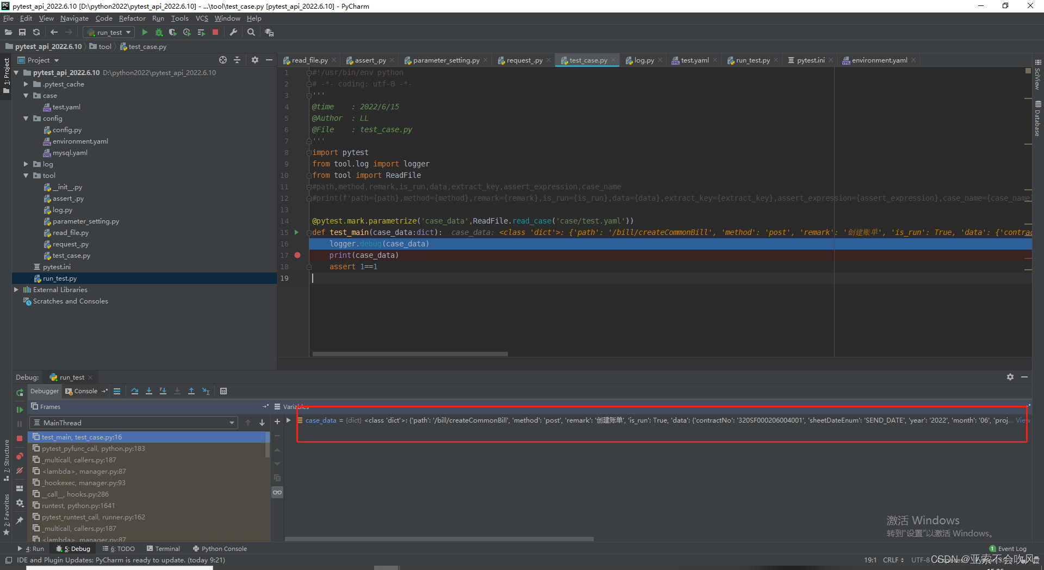Click the Variables panel horizontal scrollbar
1044x570 pixels.
tap(439, 539)
